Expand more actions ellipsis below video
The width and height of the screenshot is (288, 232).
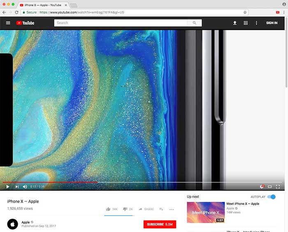point(172,209)
